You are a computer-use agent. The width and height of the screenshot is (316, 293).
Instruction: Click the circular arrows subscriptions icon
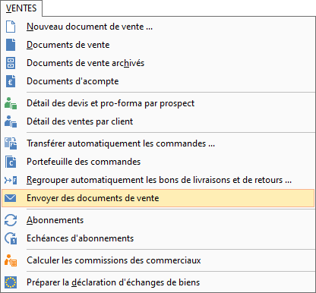point(11,220)
